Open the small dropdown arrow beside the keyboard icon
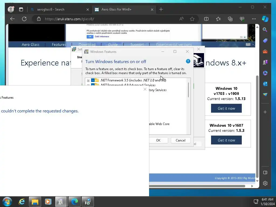 coord(253,44)
